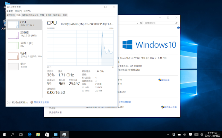
Task: Open the volume speaker tray icon
Action: point(185,135)
